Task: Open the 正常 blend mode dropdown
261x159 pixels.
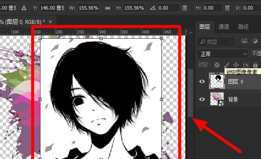Action: [x=222, y=54]
